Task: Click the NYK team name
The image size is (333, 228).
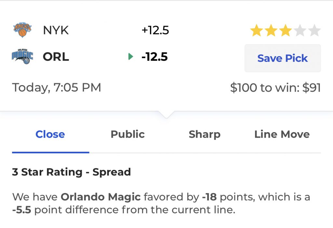Action: (x=56, y=30)
